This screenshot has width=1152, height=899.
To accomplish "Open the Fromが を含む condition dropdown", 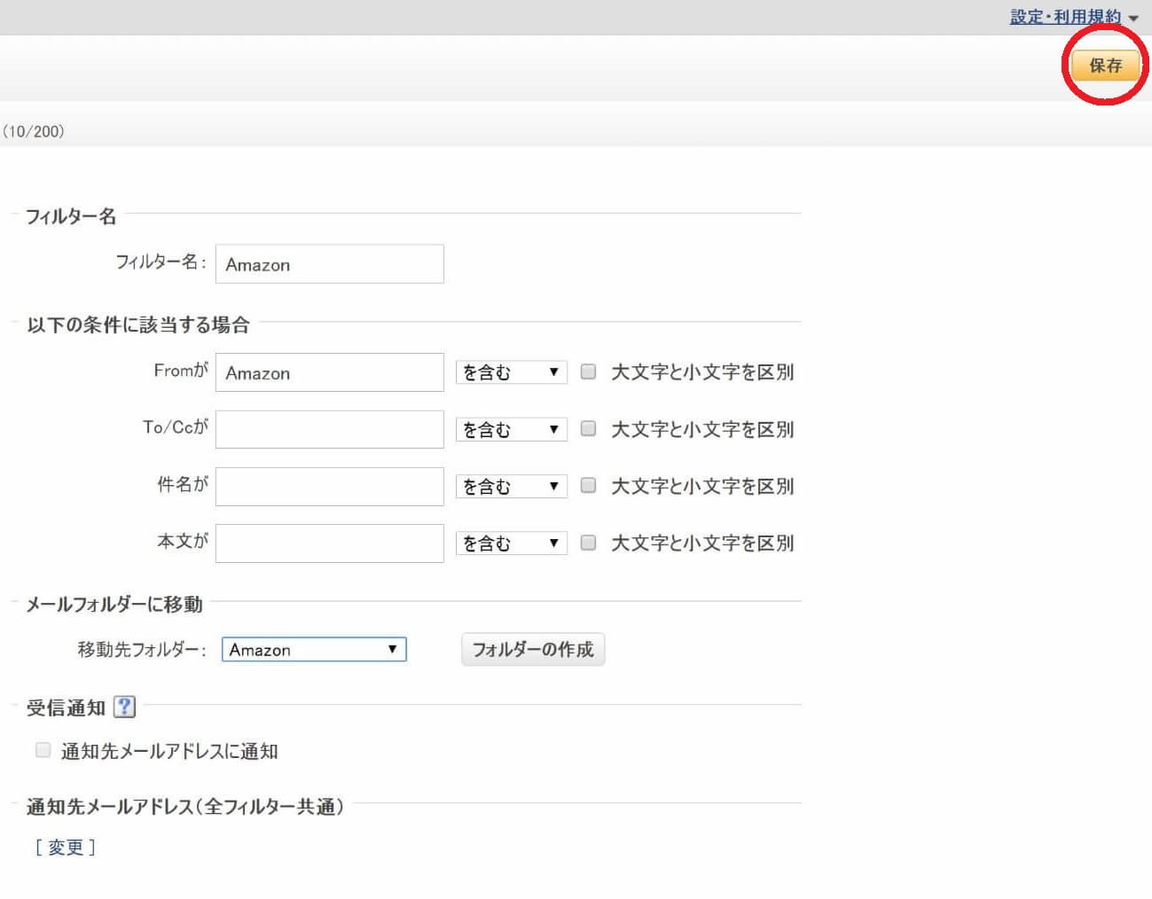I will (511, 372).
